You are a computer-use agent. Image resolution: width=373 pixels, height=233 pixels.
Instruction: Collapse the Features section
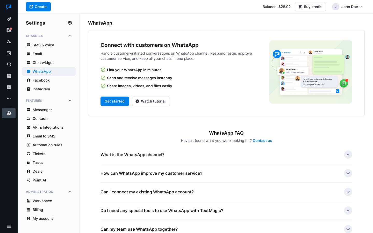[70, 101]
